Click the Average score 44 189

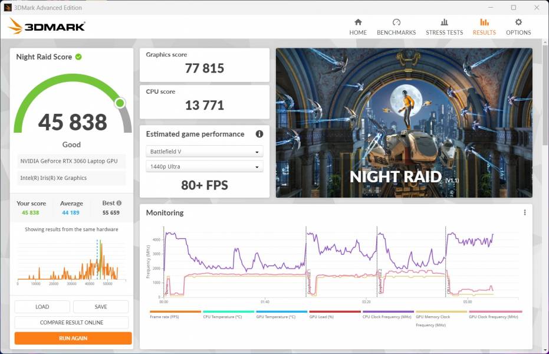pos(71,212)
